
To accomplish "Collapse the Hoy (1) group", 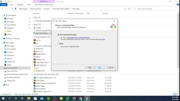I will click(33, 17).
